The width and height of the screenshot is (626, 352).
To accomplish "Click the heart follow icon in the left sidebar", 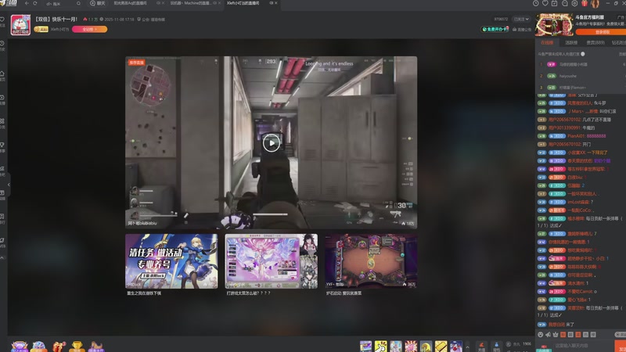I will (x=2, y=19).
